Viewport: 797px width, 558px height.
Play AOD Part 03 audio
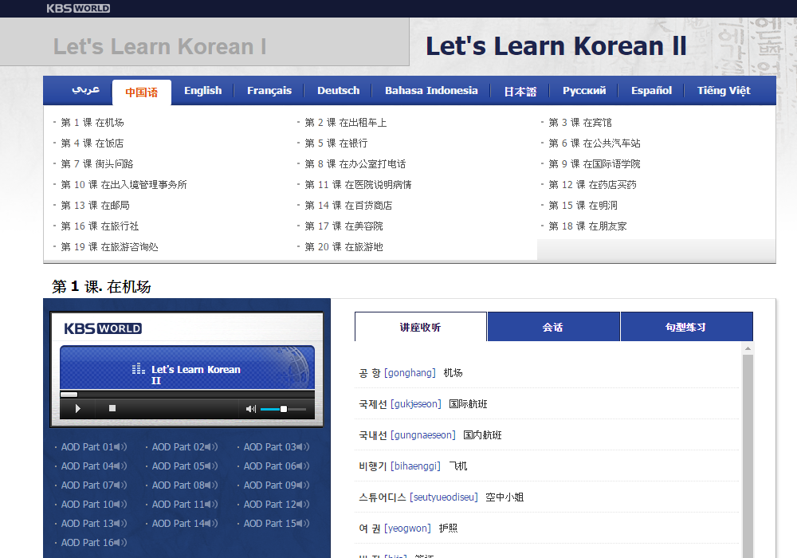click(x=277, y=447)
